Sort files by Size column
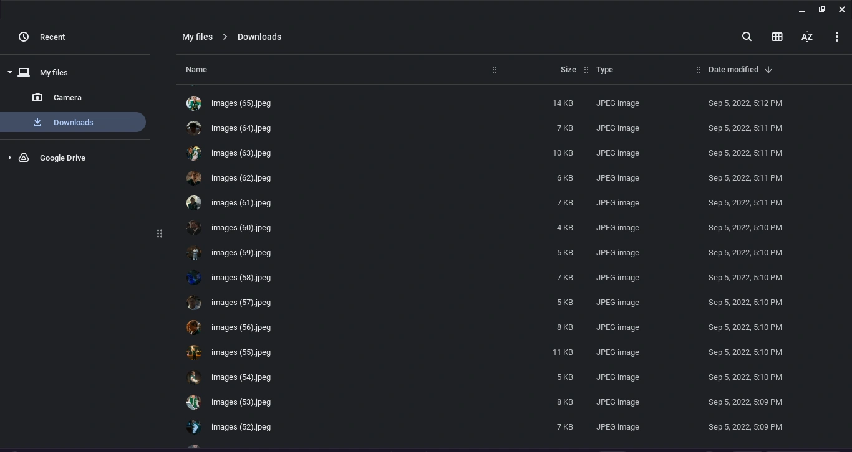852x452 pixels. coord(568,70)
